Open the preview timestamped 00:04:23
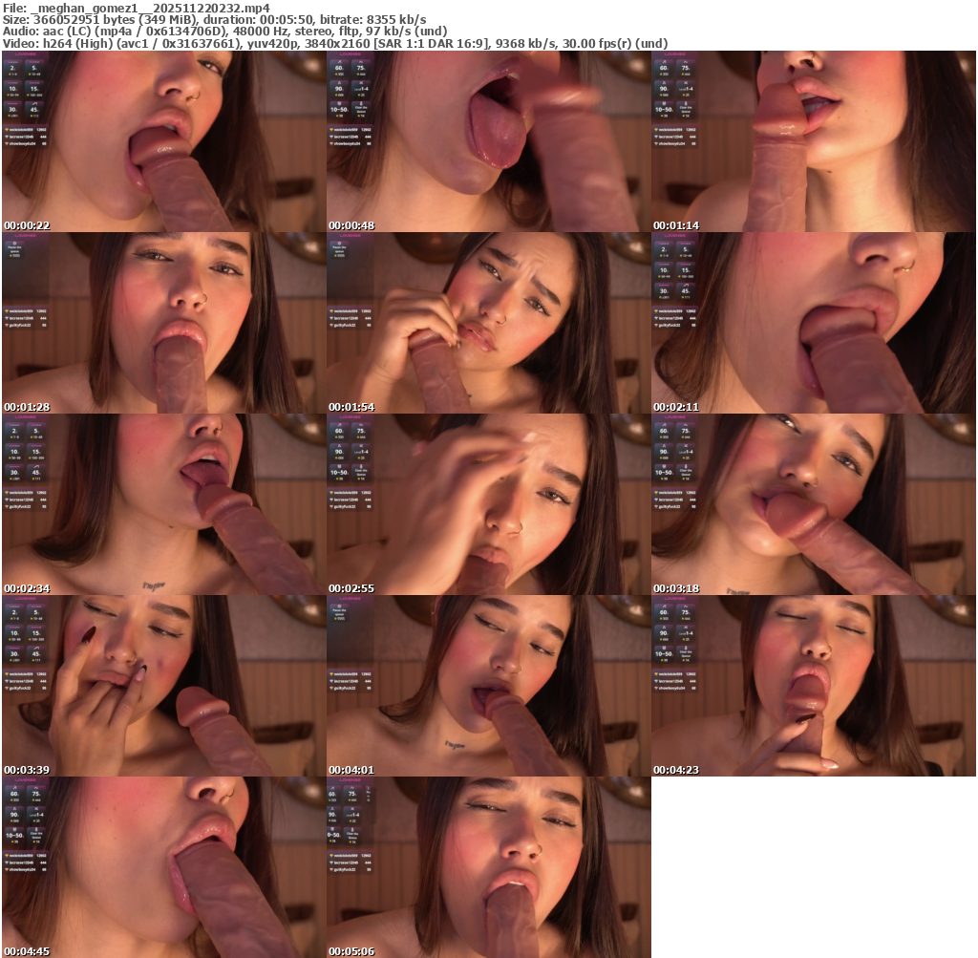The height and width of the screenshot is (958, 978). tap(813, 686)
